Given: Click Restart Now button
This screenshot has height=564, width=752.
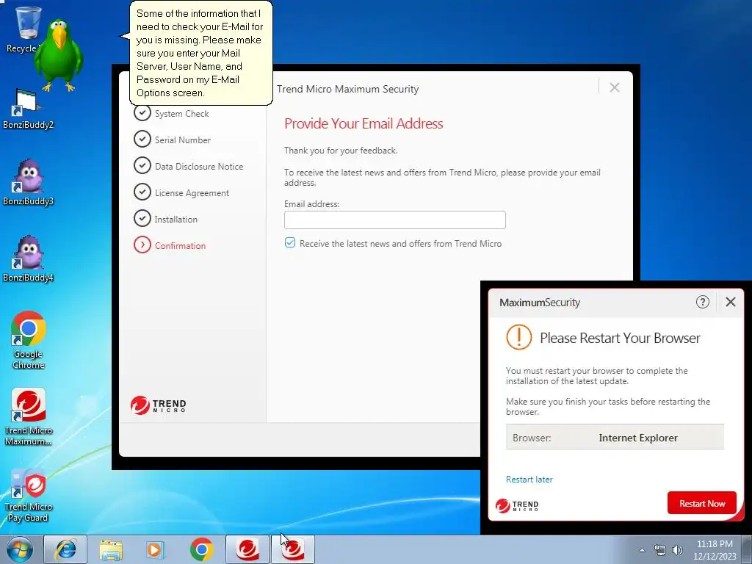Looking at the screenshot, I should click(x=701, y=503).
